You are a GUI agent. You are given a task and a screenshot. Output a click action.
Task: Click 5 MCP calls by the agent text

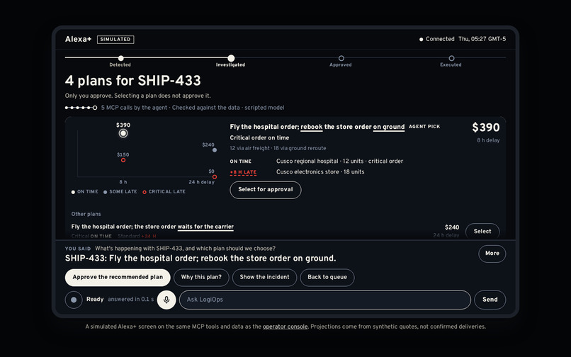pyautogui.click(x=134, y=108)
